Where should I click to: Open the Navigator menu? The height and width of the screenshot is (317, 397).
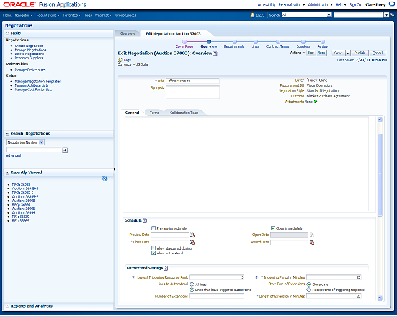click(x=24, y=15)
